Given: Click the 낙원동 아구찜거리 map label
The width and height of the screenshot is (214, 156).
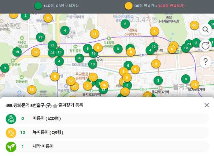Looking at the screenshot, I should pyautogui.click(x=132, y=32).
